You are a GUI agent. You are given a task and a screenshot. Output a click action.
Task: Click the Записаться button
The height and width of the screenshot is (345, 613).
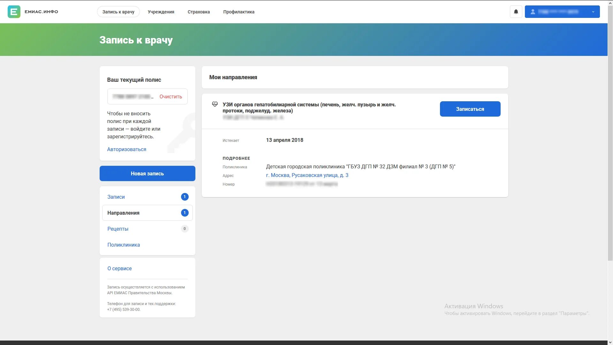point(470,109)
